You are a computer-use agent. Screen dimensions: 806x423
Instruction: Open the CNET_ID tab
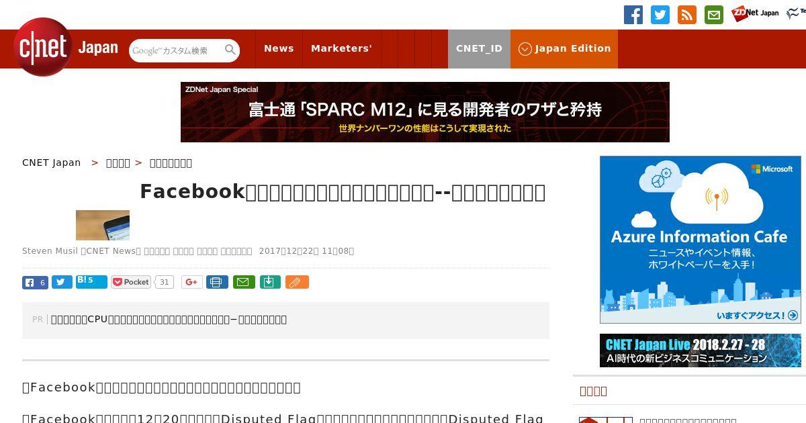click(479, 48)
